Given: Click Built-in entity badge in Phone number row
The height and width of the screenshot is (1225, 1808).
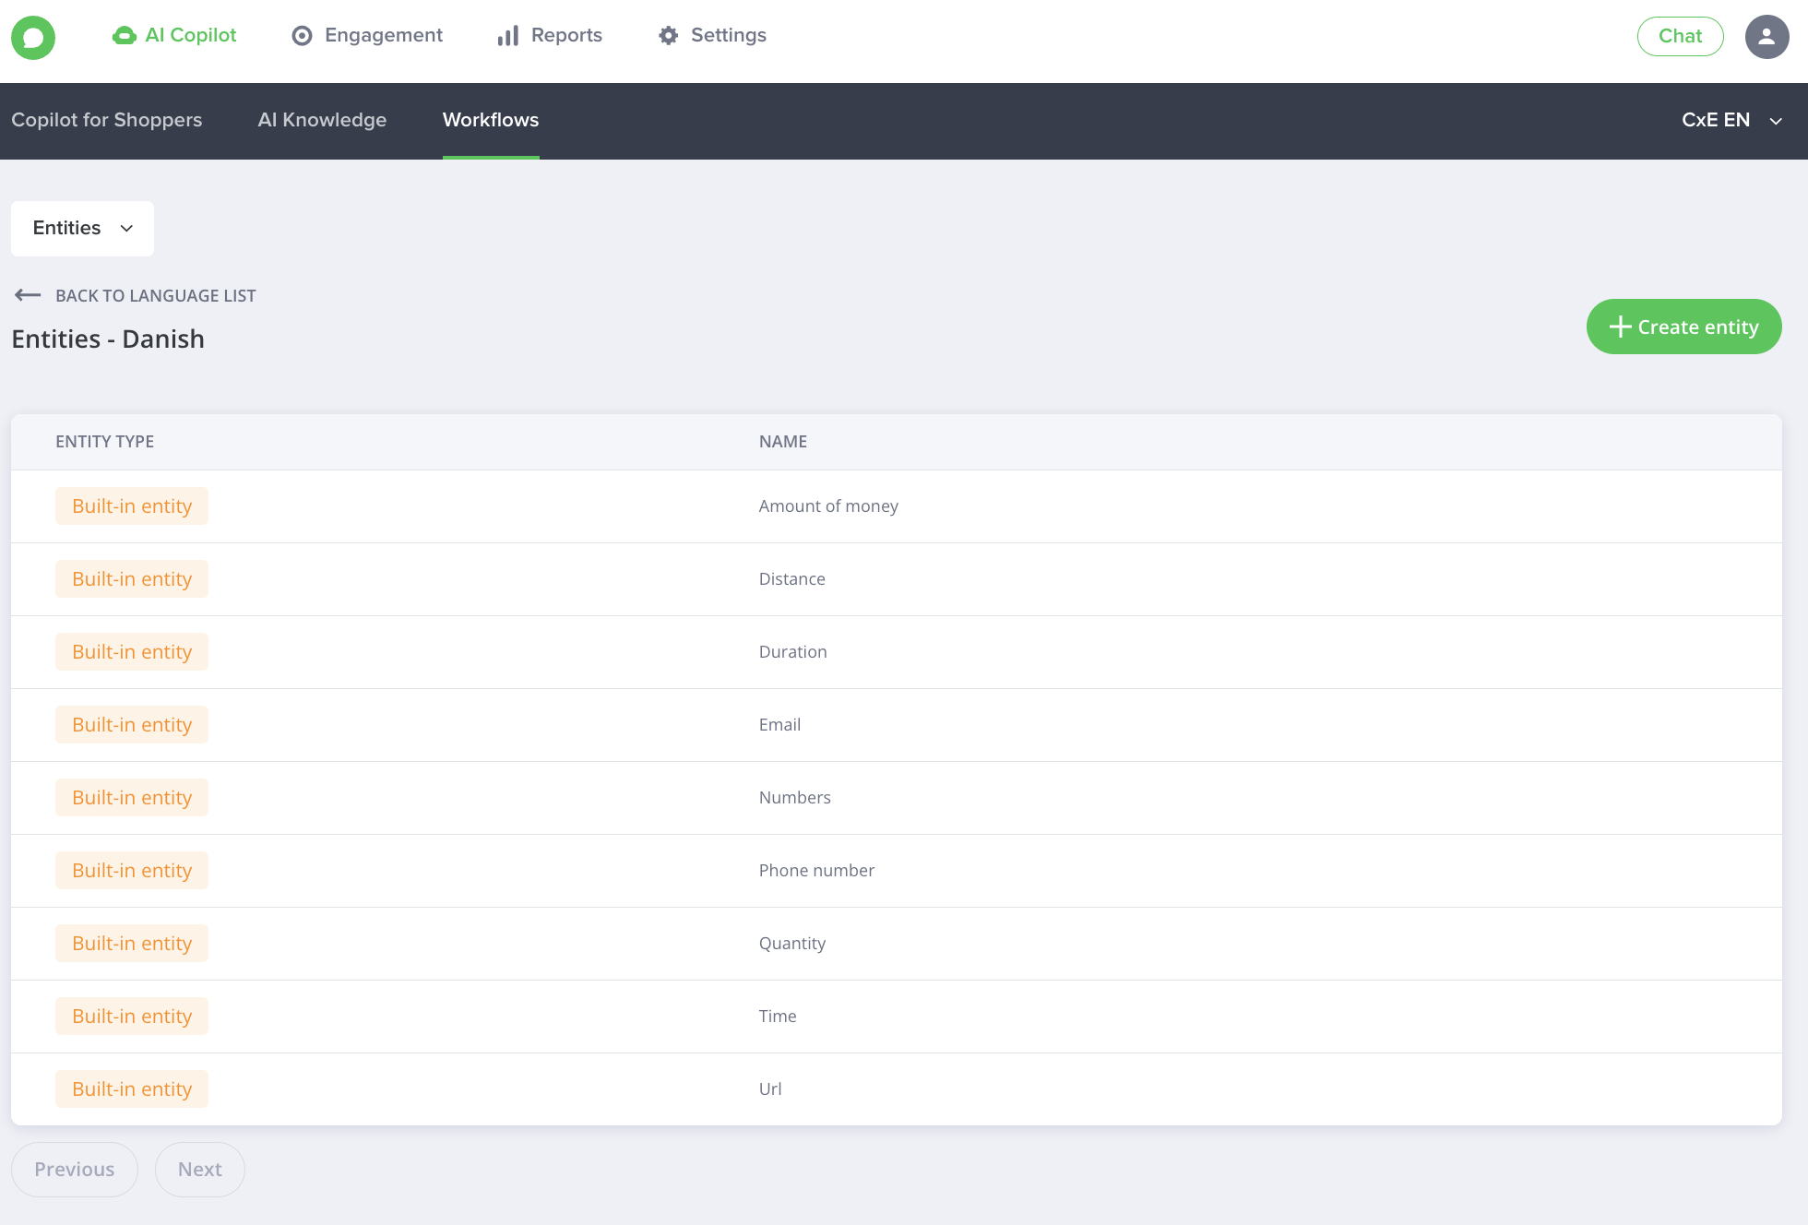Looking at the screenshot, I should (132, 871).
